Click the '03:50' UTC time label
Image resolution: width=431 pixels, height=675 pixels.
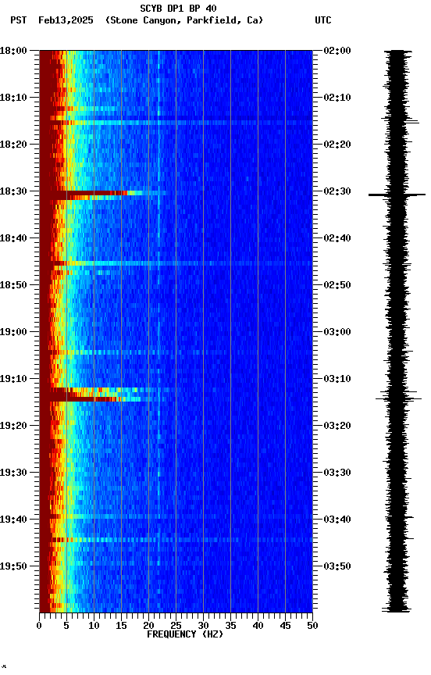[337, 566]
